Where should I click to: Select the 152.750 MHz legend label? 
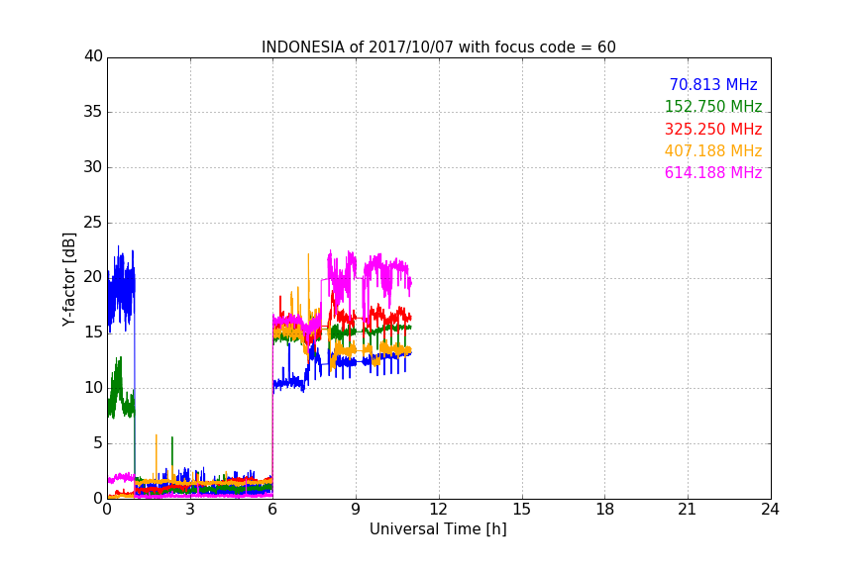713,107
